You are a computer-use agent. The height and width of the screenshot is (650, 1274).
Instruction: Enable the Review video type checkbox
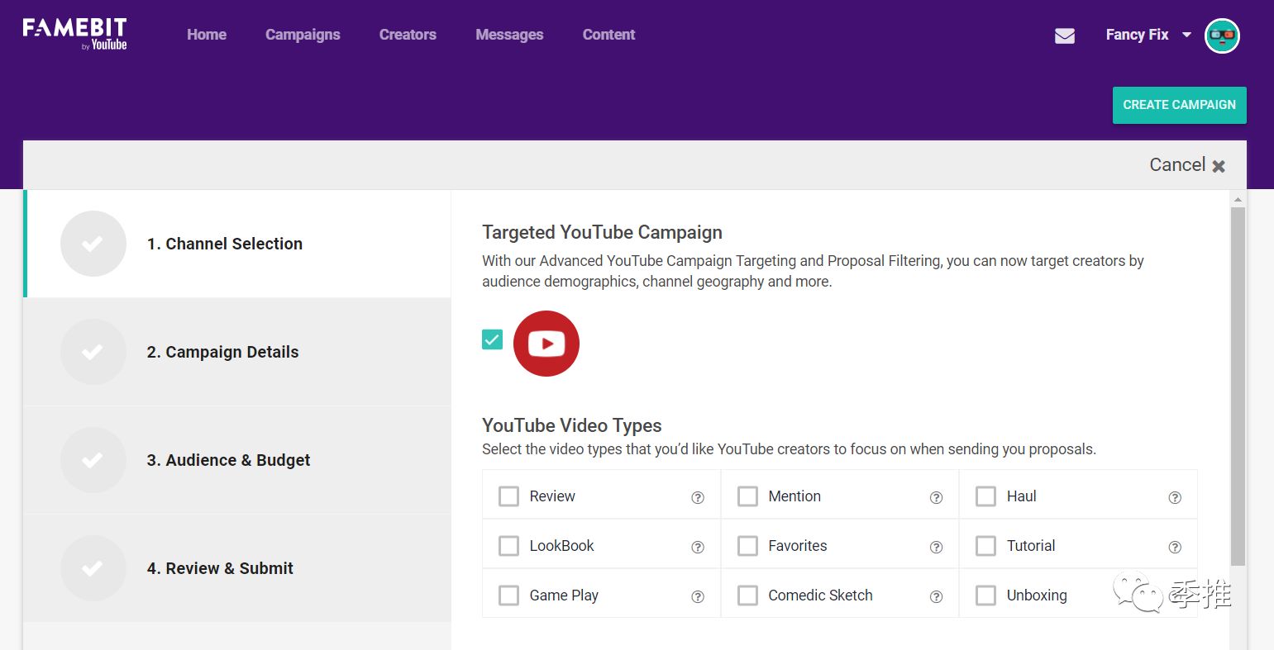[508, 496]
